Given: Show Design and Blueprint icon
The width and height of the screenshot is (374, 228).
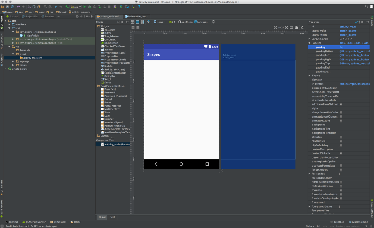Looking at the screenshot, I should [x=143, y=22].
